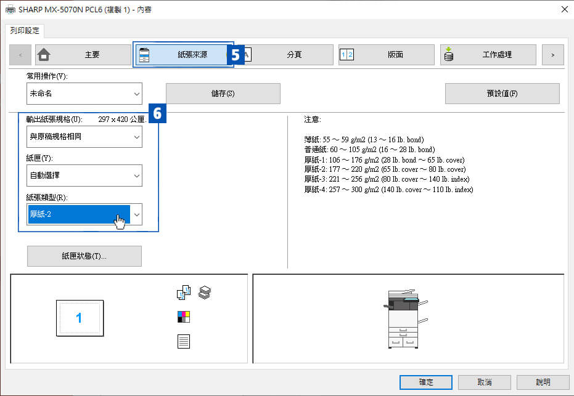
Task: Click the page layout icon on 版面 tab
Action: click(x=346, y=55)
